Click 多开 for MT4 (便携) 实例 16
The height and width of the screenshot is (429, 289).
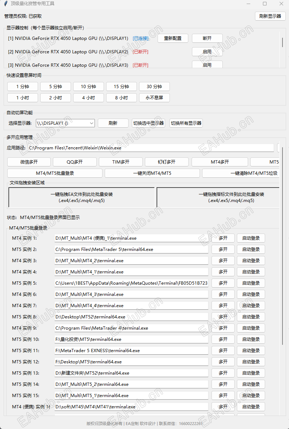(x=223, y=407)
